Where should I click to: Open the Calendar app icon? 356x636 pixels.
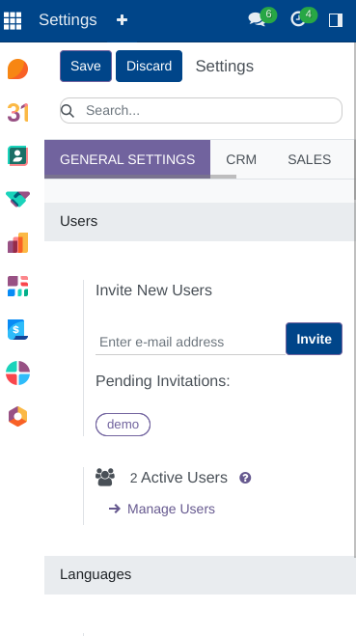point(17,112)
